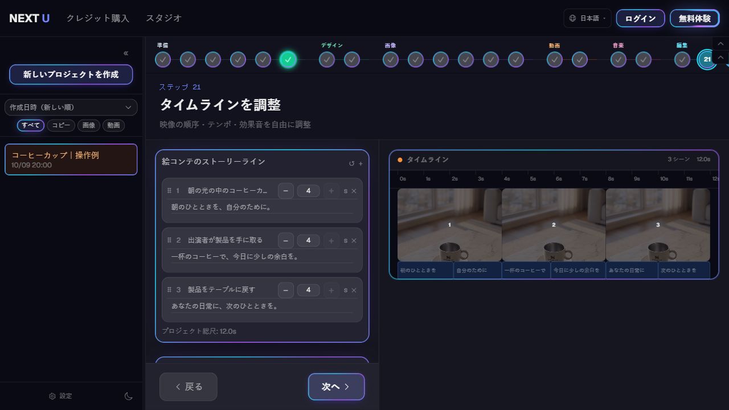Click the last checkmark step in the 画像 group

pyautogui.click(x=516, y=59)
